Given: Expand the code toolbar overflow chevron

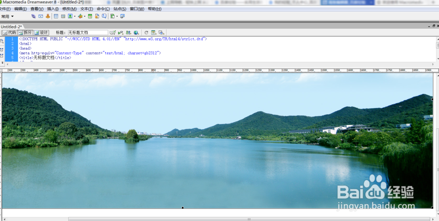Looking at the screenshot, I should pyautogui.click(x=2, y=63).
